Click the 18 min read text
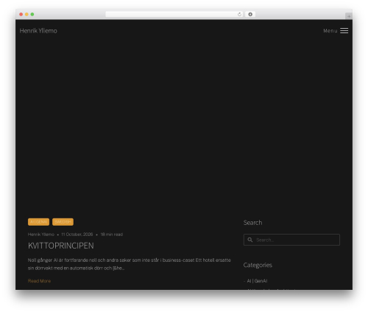 (112, 235)
